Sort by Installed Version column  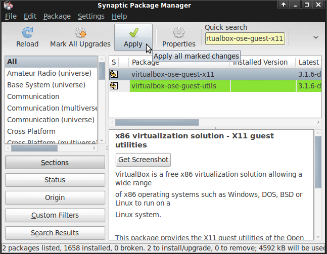[x=262, y=62]
